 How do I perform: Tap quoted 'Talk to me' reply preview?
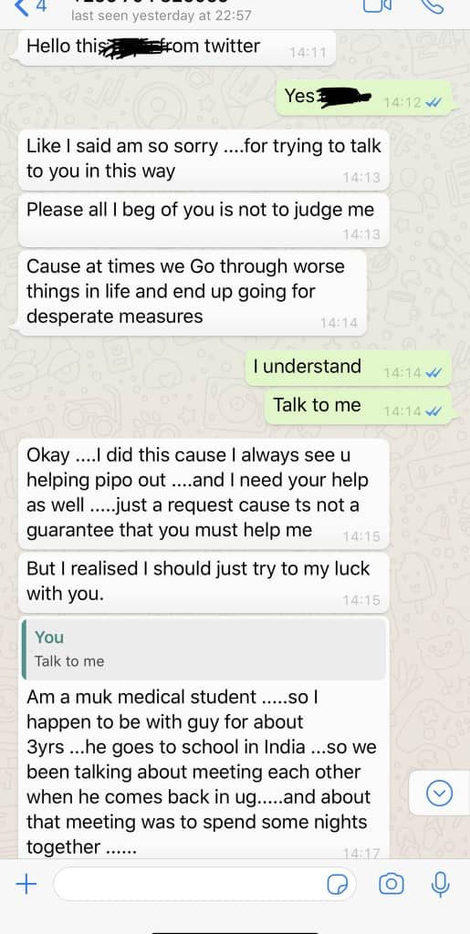pyautogui.click(x=204, y=649)
